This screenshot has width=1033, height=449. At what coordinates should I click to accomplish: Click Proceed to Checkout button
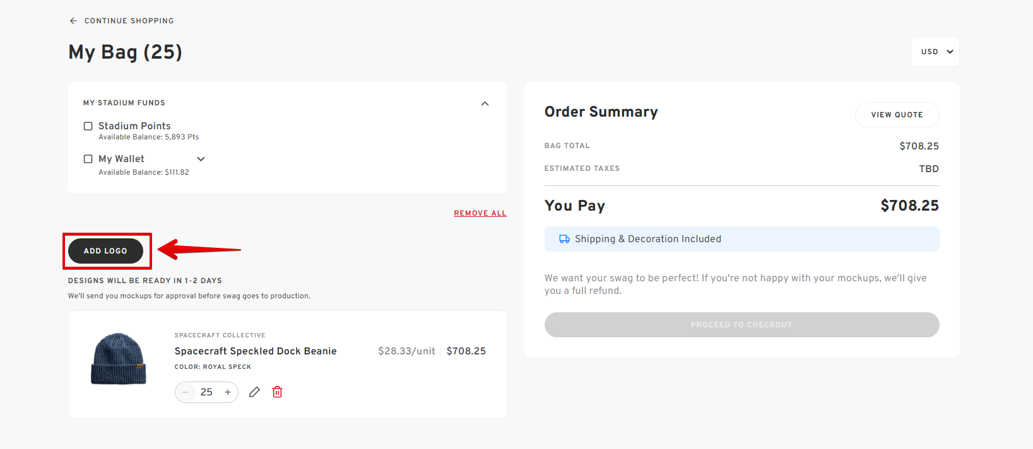[x=741, y=325]
